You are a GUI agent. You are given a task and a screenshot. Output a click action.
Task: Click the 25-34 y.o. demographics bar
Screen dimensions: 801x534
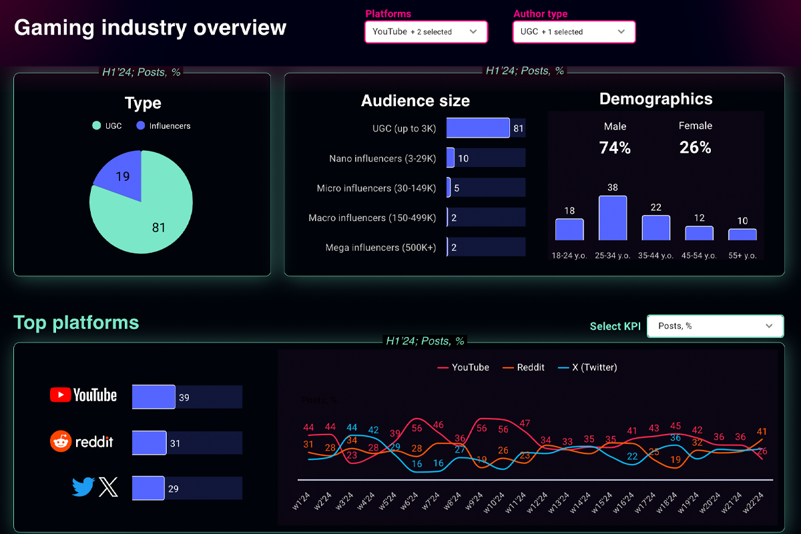(613, 218)
